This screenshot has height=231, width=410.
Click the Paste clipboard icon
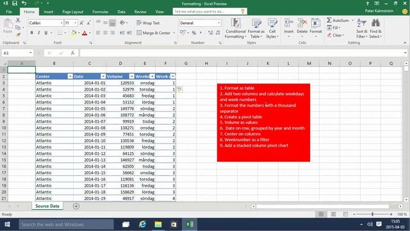pos(8,24)
